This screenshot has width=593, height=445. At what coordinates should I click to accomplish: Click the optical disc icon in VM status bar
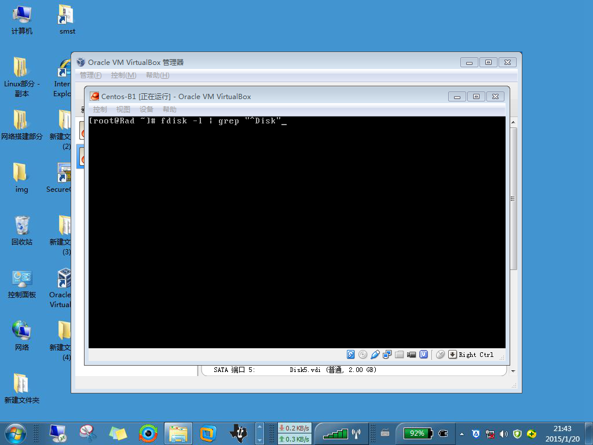pos(363,355)
